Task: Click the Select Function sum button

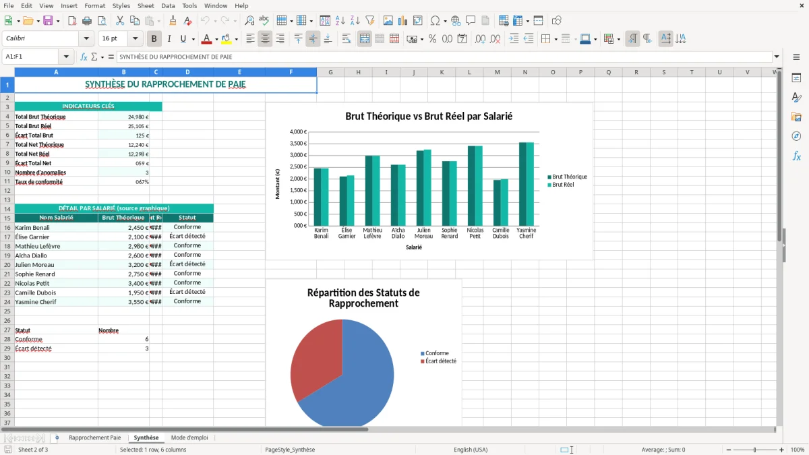Action: tap(94, 57)
